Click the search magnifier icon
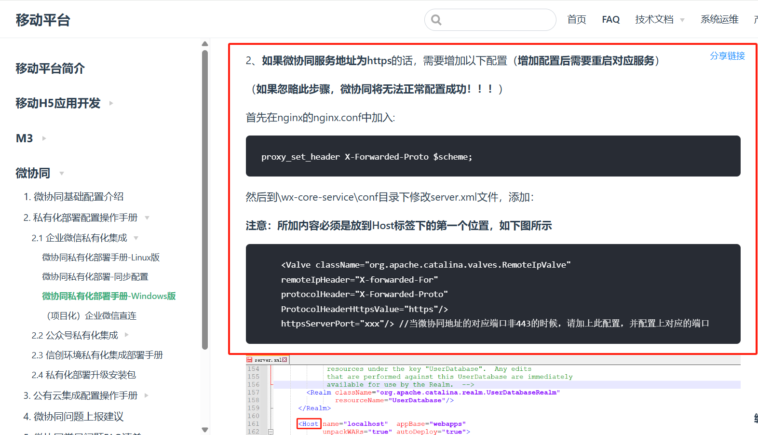Viewport: 758px width, 435px height. pos(436,20)
